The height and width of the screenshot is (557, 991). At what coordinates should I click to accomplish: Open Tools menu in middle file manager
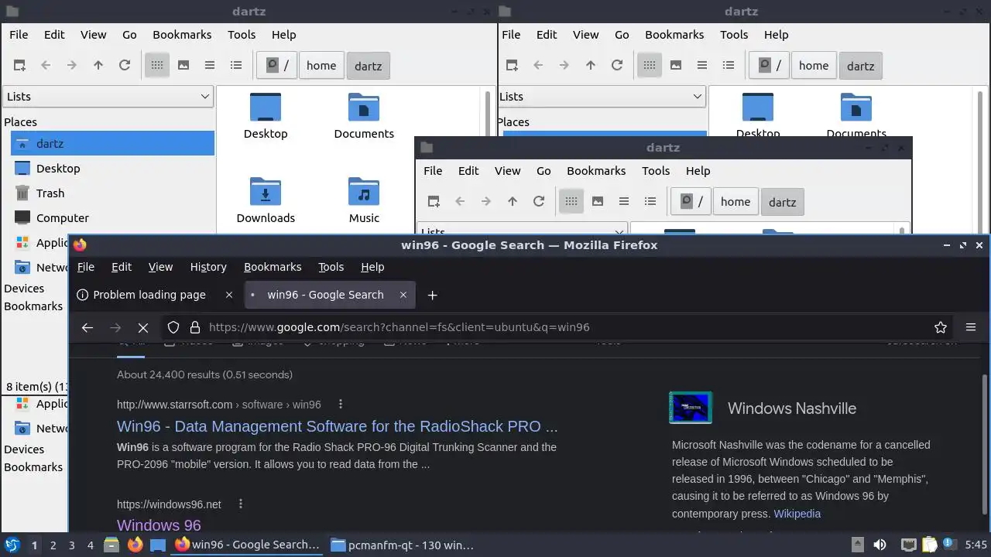pyautogui.click(x=656, y=171)
